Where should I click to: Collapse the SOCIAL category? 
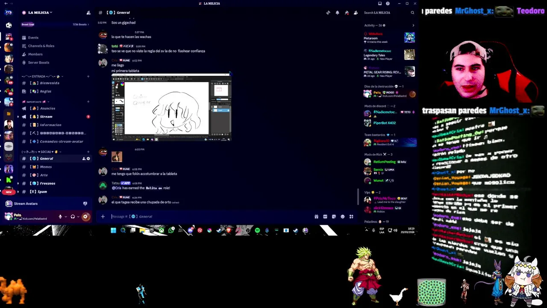[41, 152]
